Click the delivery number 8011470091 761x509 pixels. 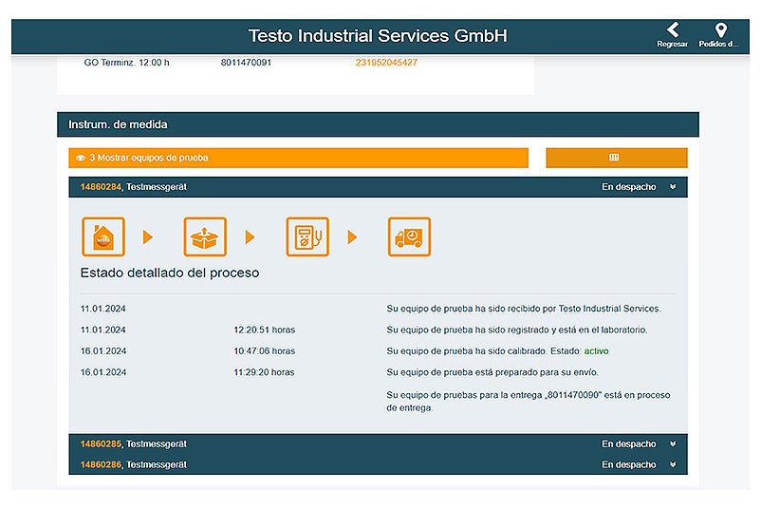click(246, 62)
